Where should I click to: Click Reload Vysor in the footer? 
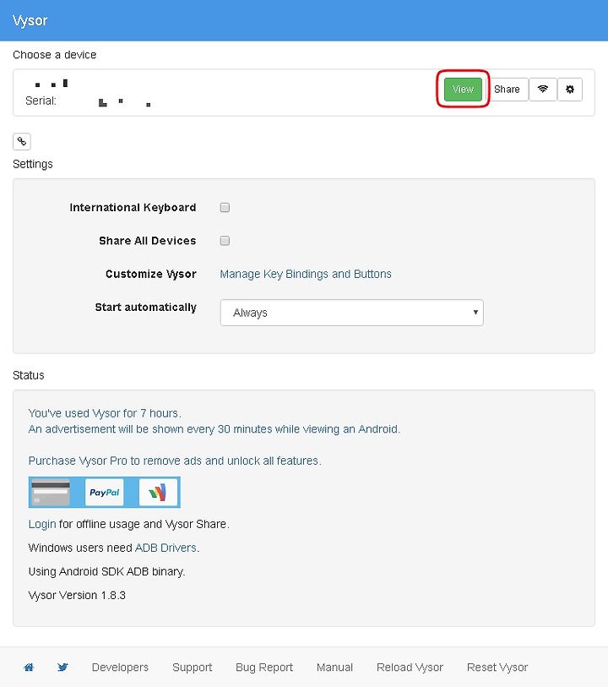coord(410,668)
